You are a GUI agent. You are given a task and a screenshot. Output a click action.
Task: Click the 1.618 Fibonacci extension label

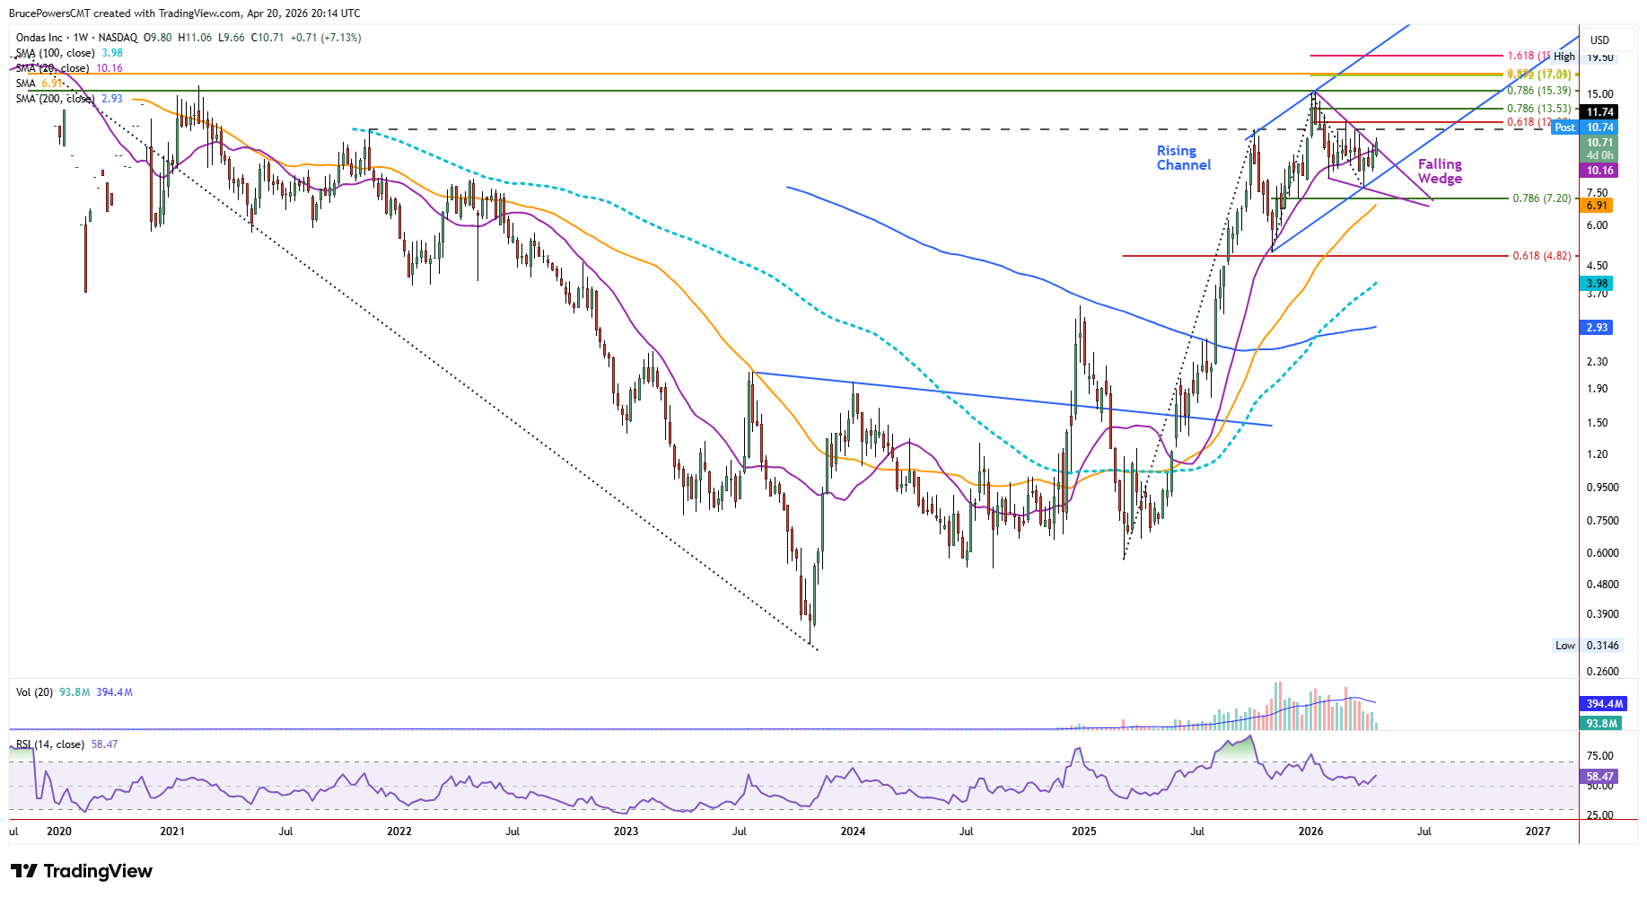tap(1528, 56)
